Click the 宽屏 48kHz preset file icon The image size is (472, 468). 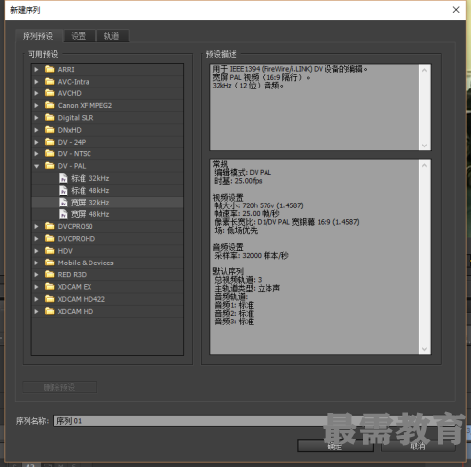tap(63, 214)
